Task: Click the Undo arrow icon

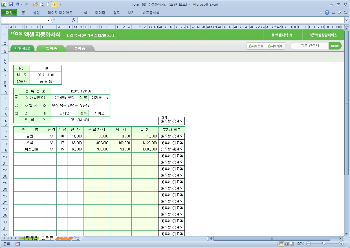Action: point(17,5)
